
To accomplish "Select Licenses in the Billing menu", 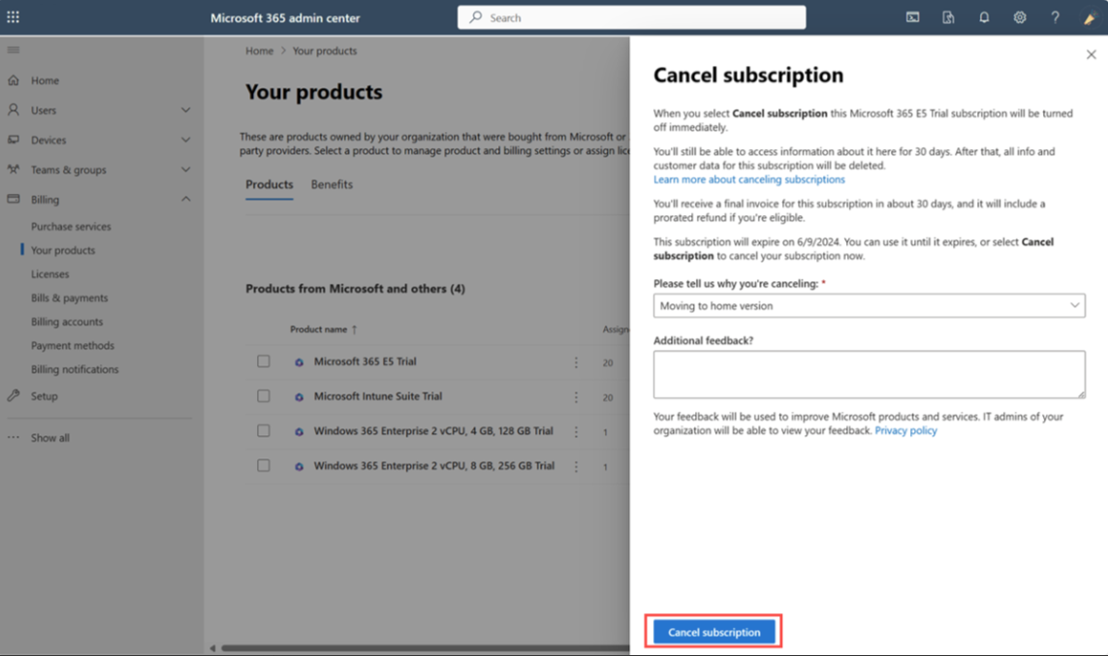I will [49, 274].
